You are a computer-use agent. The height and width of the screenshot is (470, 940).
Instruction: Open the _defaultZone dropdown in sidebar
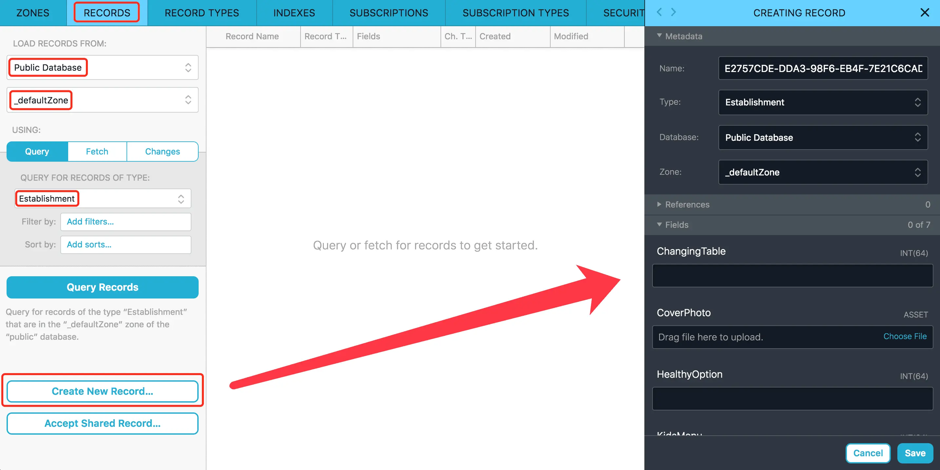[103, 100]
